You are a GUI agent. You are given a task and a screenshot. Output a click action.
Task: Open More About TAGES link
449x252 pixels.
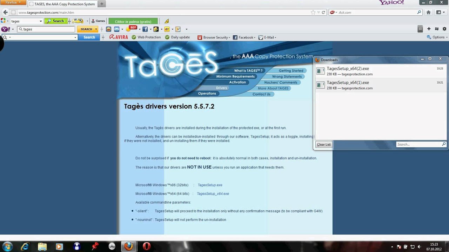pyautogui.click(x=273, y=88)
